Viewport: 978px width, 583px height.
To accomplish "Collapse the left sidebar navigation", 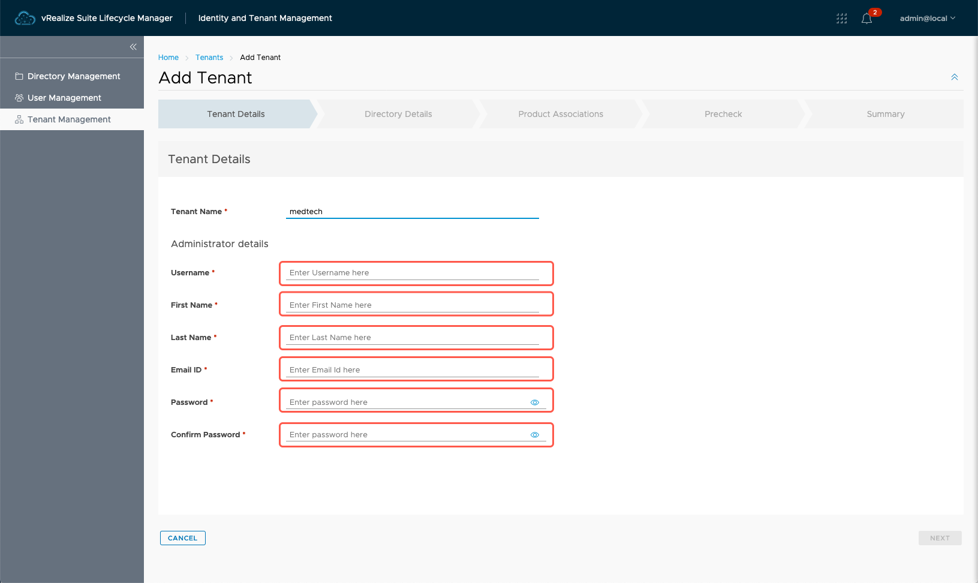I will pyautogui.click(x=133, y=47).
